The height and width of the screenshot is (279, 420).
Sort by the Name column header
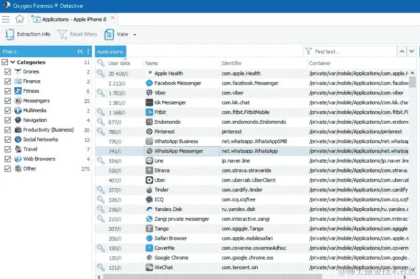point(151,63)
